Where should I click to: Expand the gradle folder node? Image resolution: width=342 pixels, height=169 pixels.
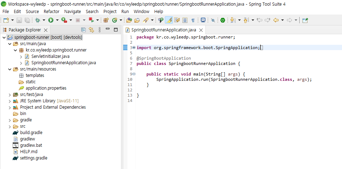pos(10,120)
